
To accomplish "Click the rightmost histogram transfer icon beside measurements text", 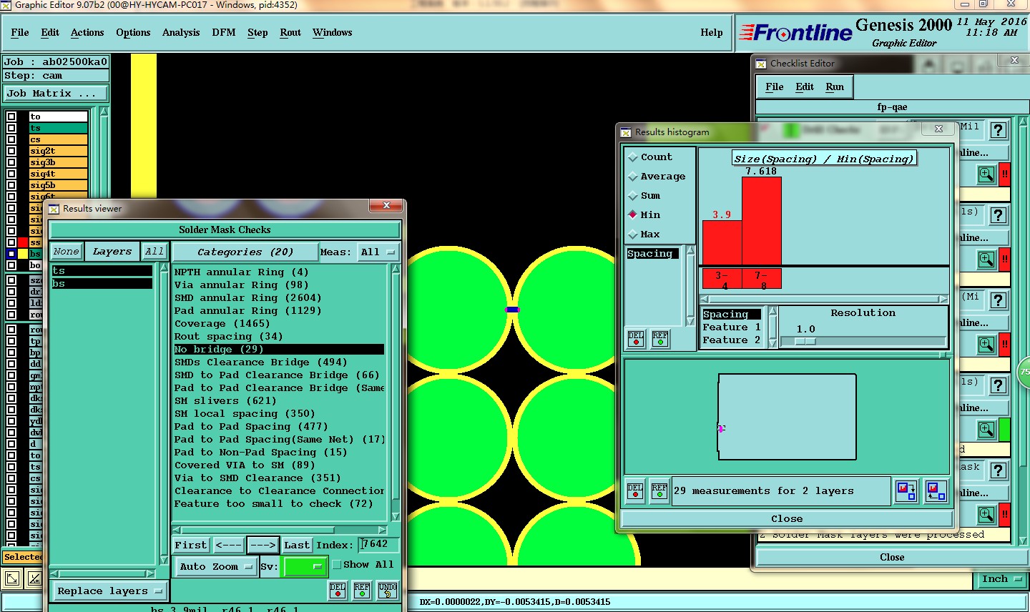I will 936,491.
